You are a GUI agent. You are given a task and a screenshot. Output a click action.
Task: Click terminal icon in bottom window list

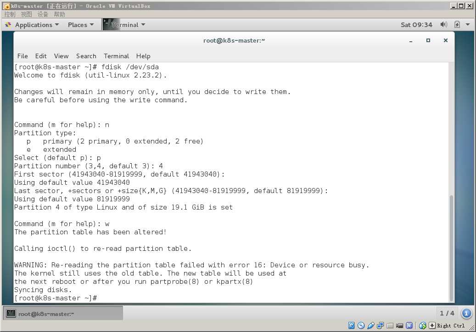(x=11, y=313)
